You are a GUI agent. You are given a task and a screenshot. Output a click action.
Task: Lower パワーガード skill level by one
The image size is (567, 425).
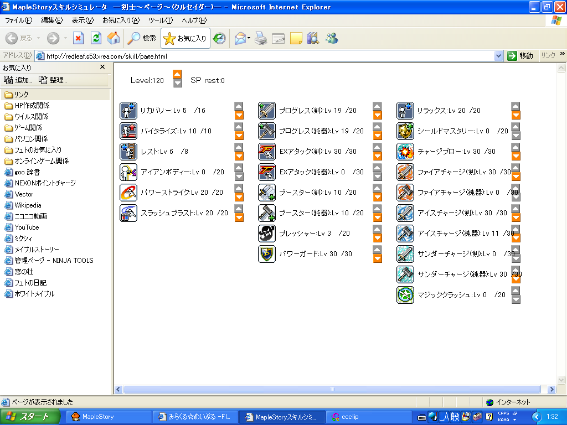[x=377, y=259]
